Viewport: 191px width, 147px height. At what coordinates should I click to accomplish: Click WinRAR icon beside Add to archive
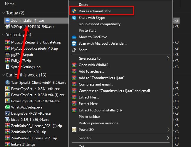74,71
